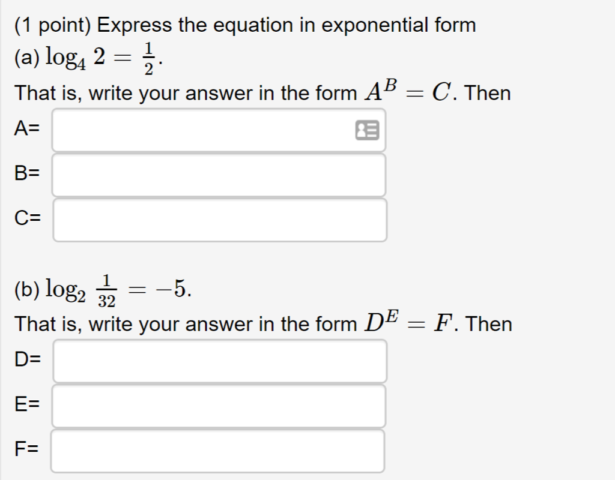The image size is (615, 480).
Task: Click inside the F= answer box
Action: tap(210, 452)
